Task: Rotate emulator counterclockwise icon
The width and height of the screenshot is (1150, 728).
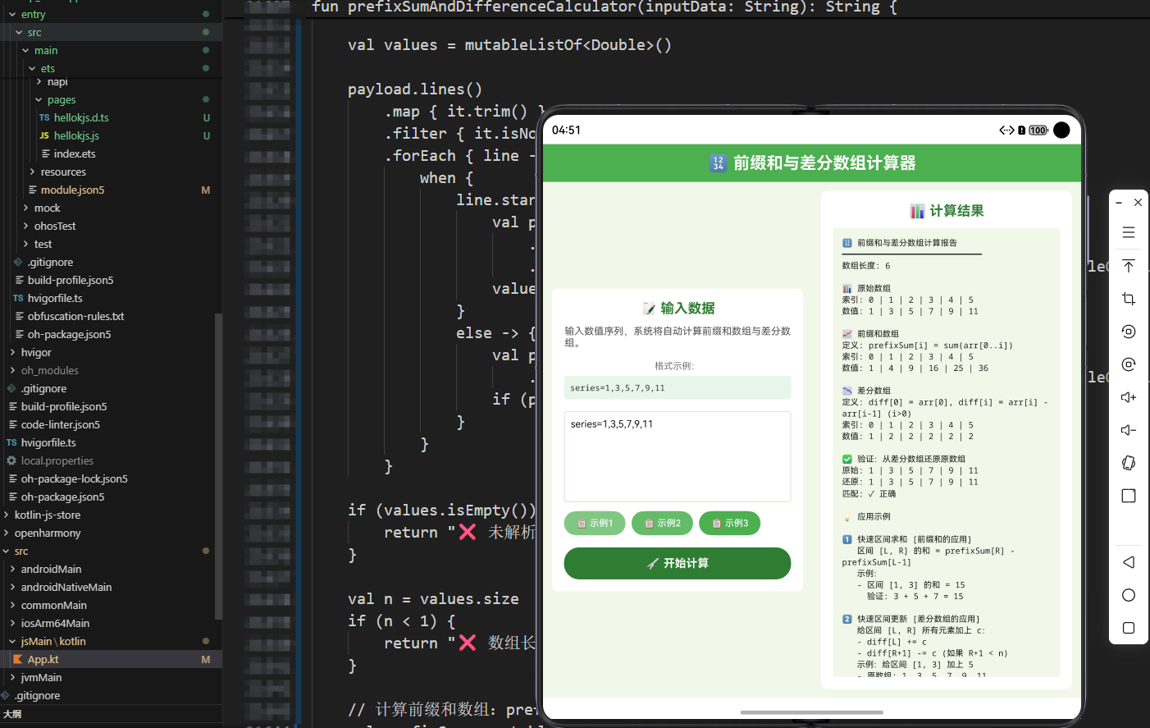Action: (x=1129, y=332)
